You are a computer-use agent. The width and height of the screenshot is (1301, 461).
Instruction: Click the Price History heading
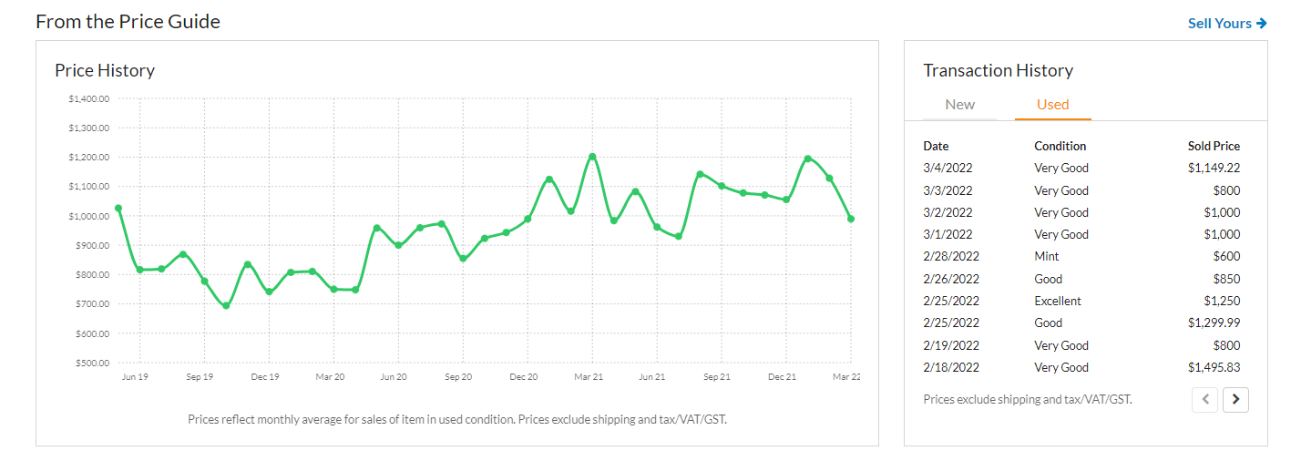105,70
